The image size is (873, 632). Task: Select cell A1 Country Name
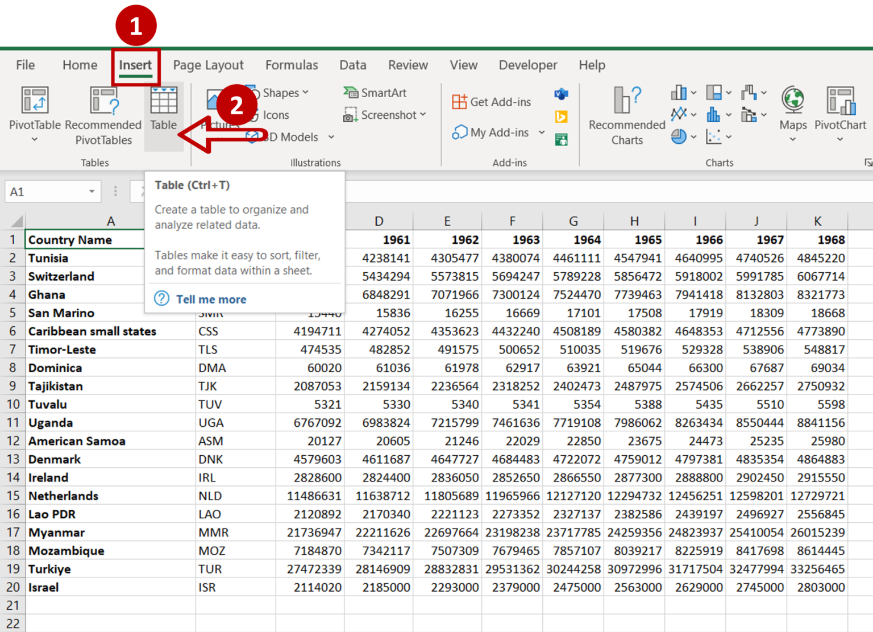[x=85, y=240]
